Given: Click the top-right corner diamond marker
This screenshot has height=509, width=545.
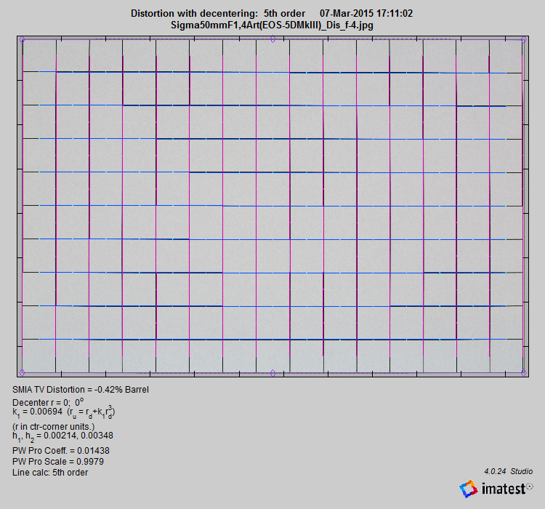Looking at the screenshot, I should click(523, 40).
